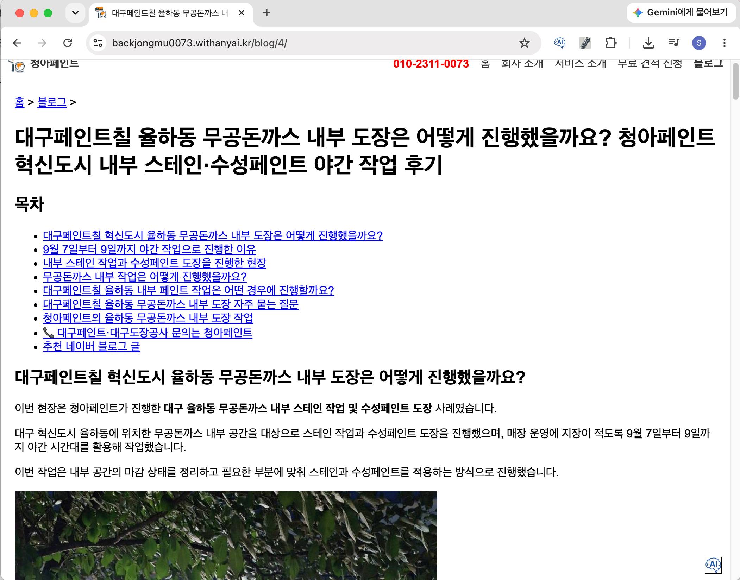740x580 pixels.
Task: Click the 블로그 breadcrumb link
Action: click(x=52, y=102)
